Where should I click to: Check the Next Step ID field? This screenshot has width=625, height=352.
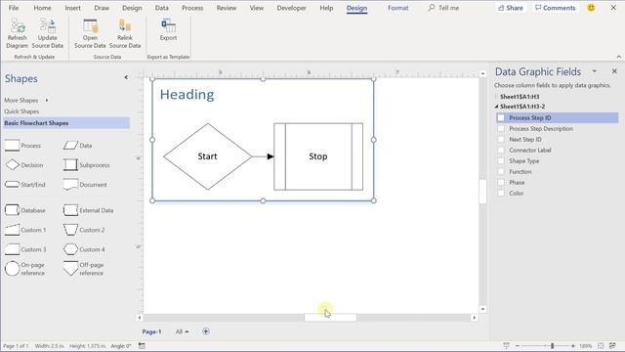501,139
